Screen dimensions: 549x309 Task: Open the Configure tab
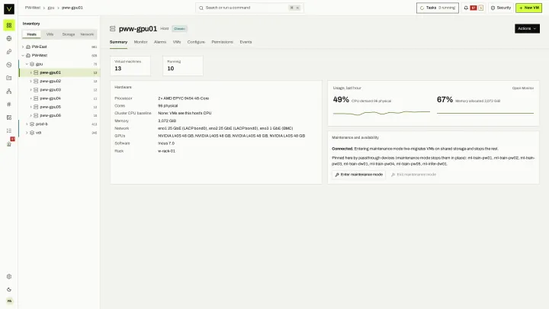[x=196, y=42]
